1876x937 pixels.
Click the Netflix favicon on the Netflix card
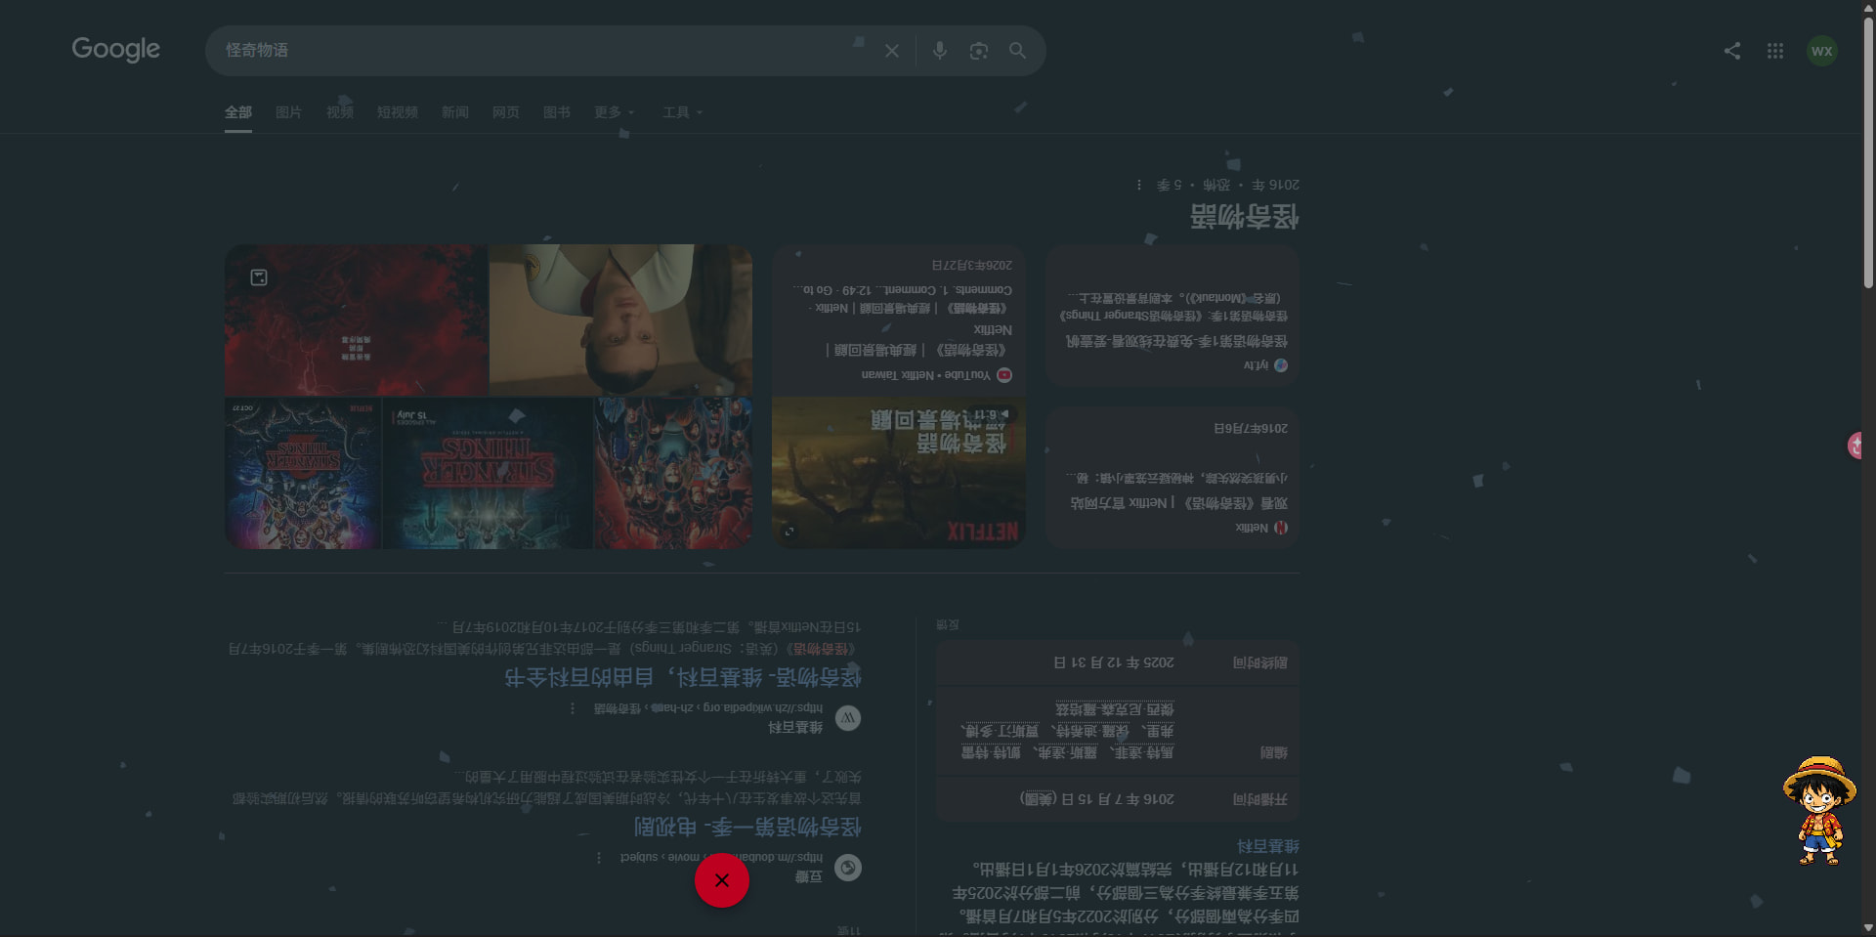point(1280,528)
